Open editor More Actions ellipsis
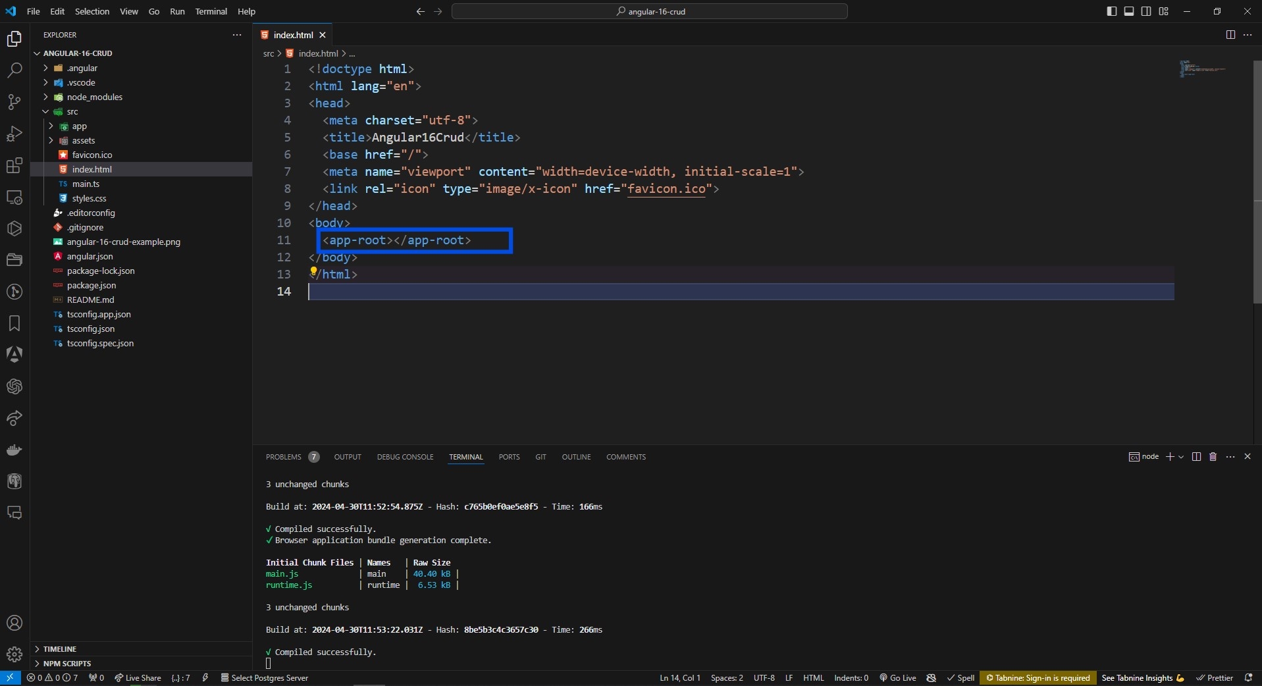The height and width of the screenshot is (686, 1262). point(1248,35)
